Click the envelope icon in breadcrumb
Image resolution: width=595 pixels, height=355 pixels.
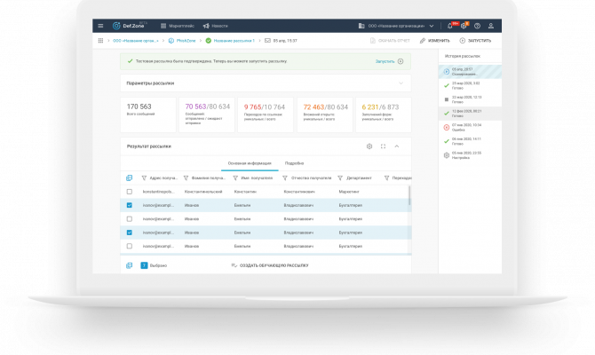[267, 41]
